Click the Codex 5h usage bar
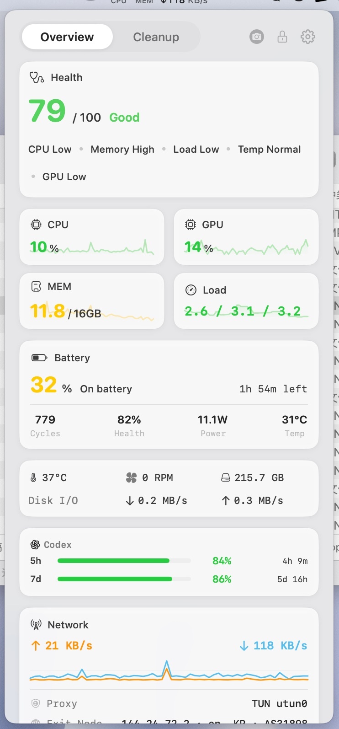 [x=124, y=561]
